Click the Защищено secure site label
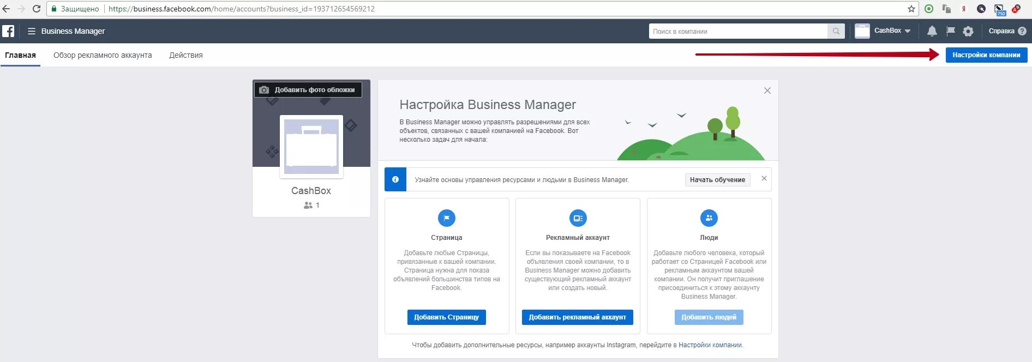1032x362 pixels. (x=80, y=9)
